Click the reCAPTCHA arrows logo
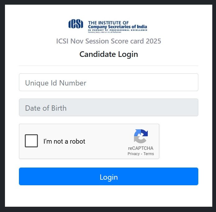 [141, 136]
